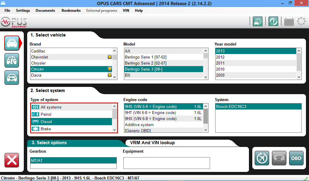309x181 pixels.
Task: Click the Diesel glow plug icon
Action: click(36, 122)
